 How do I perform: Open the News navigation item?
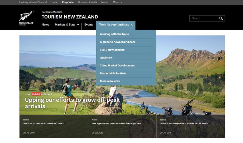click(x=45, y=25)
